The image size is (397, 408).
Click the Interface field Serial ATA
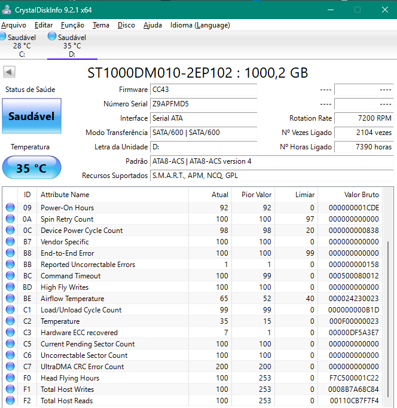click(x=204, y=118)
